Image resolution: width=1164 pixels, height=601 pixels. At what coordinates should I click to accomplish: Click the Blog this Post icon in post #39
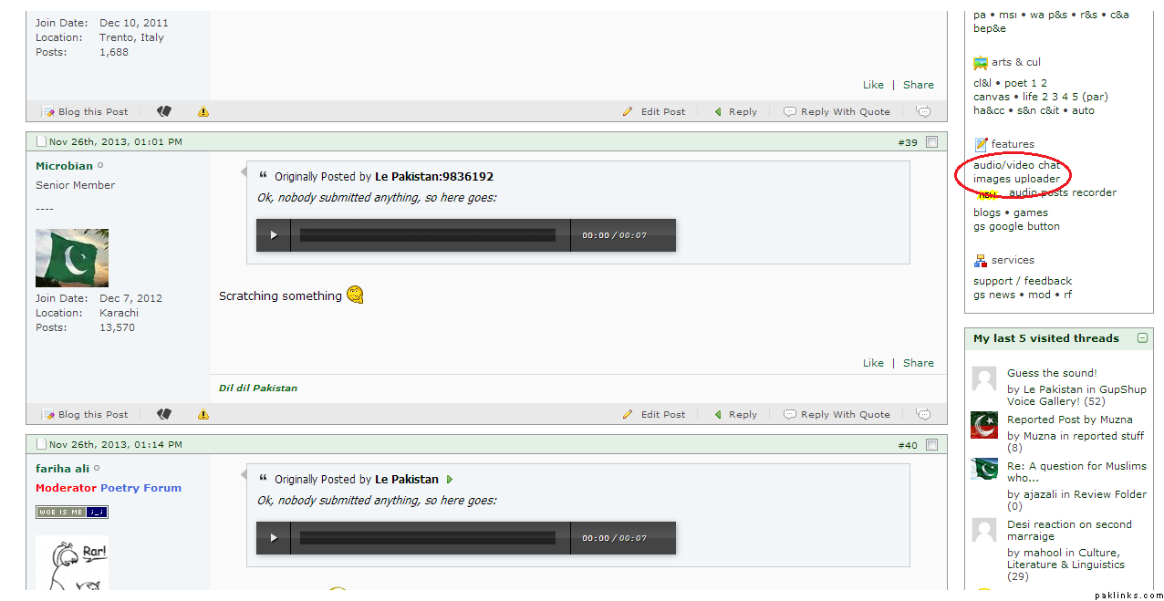(x=48, y=414)
